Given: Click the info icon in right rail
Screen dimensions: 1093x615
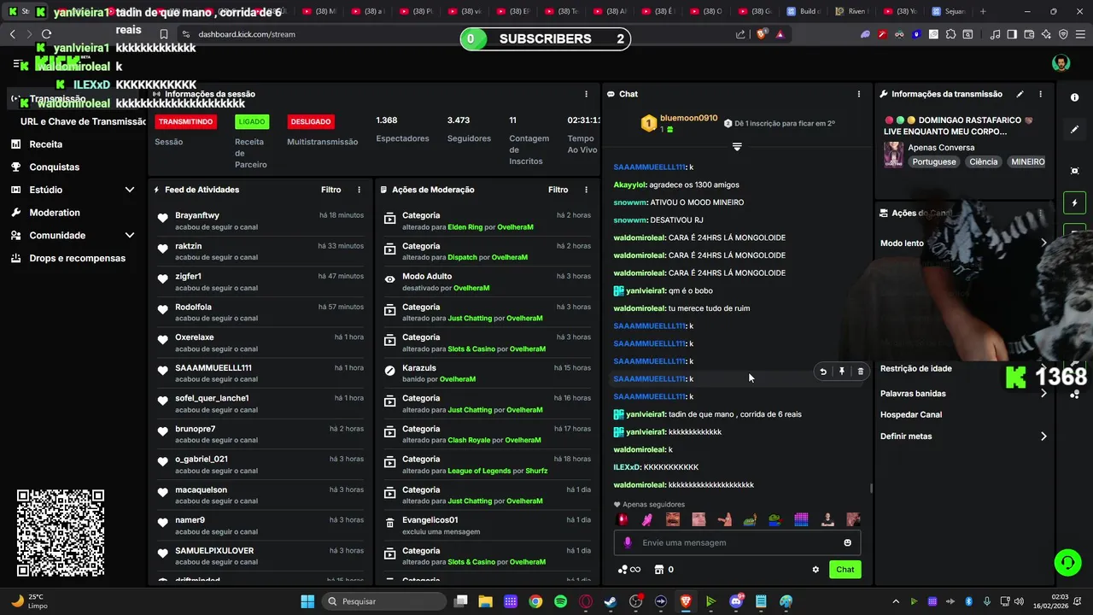Looking at the screenshot, I should click(1074, 97).
